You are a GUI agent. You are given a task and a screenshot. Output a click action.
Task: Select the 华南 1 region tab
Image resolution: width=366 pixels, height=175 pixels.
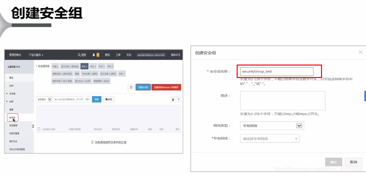(55, 67)
